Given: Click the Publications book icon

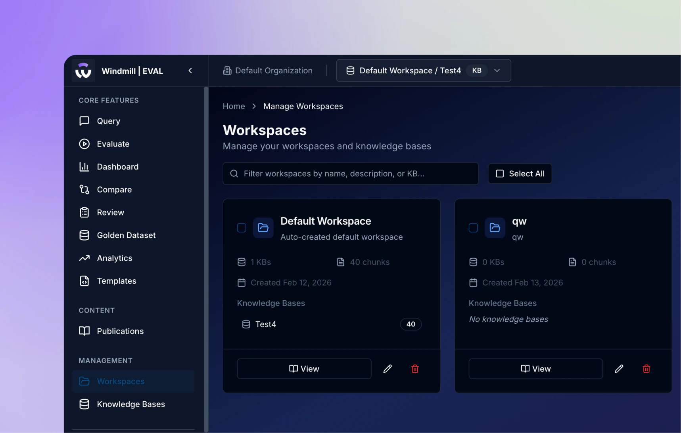Looking at the screenshot, I should point(84,331).
